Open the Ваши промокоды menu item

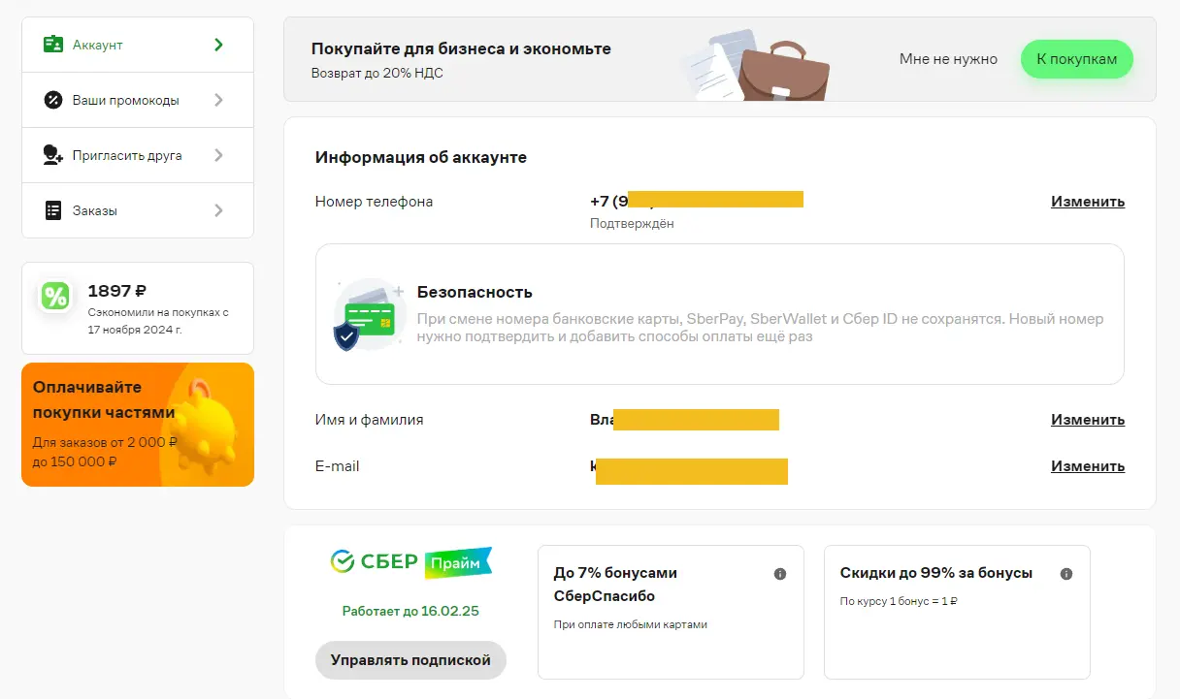138,100
